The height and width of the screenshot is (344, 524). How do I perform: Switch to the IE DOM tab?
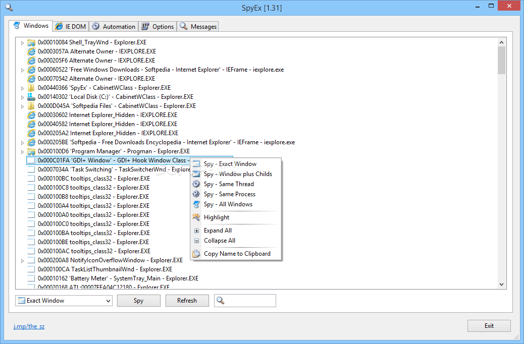pyautogui.click(x=71, y=26)
